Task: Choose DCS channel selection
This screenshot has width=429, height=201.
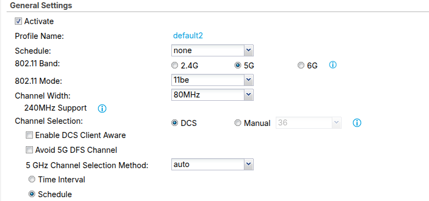Action: coord(175,123)
